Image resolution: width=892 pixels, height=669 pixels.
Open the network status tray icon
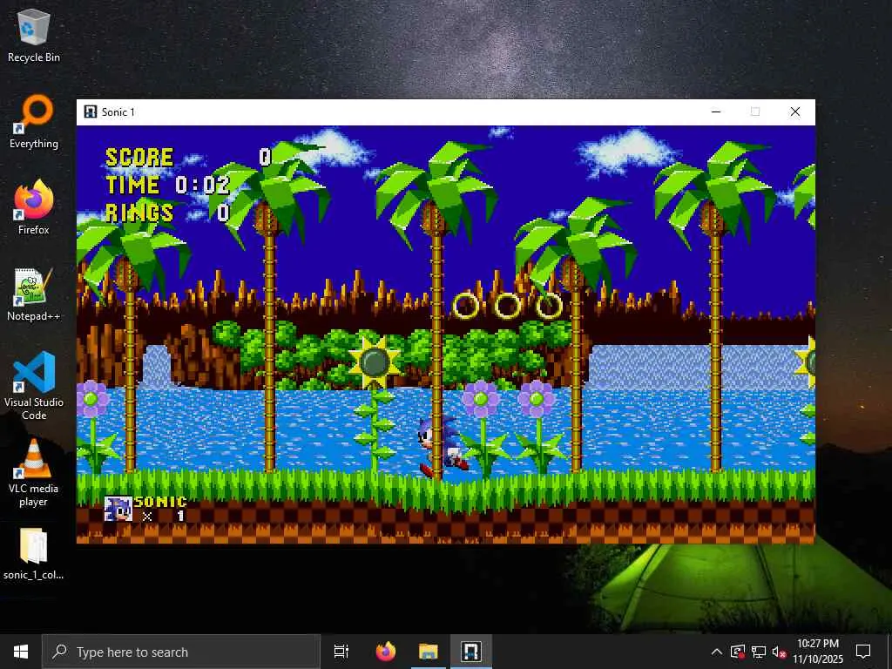pyautogui.click(x=759, y=652)
